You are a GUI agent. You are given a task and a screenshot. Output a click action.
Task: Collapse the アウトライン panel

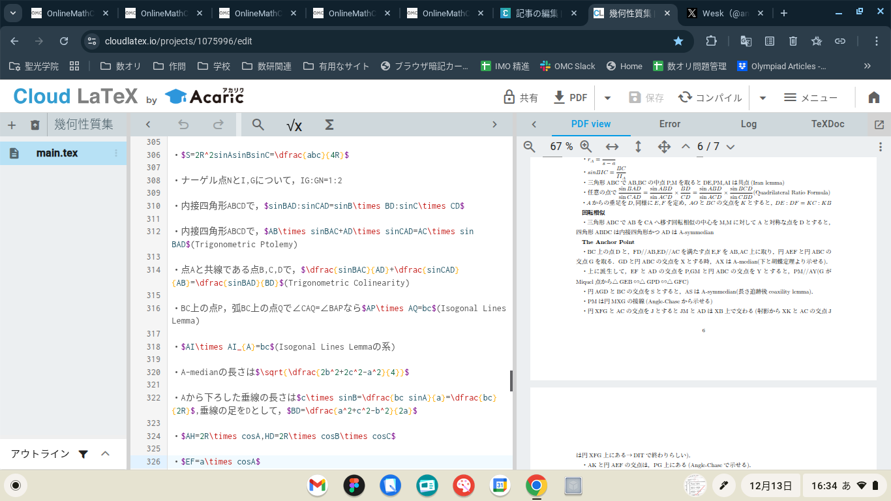(x=106, y=453)
